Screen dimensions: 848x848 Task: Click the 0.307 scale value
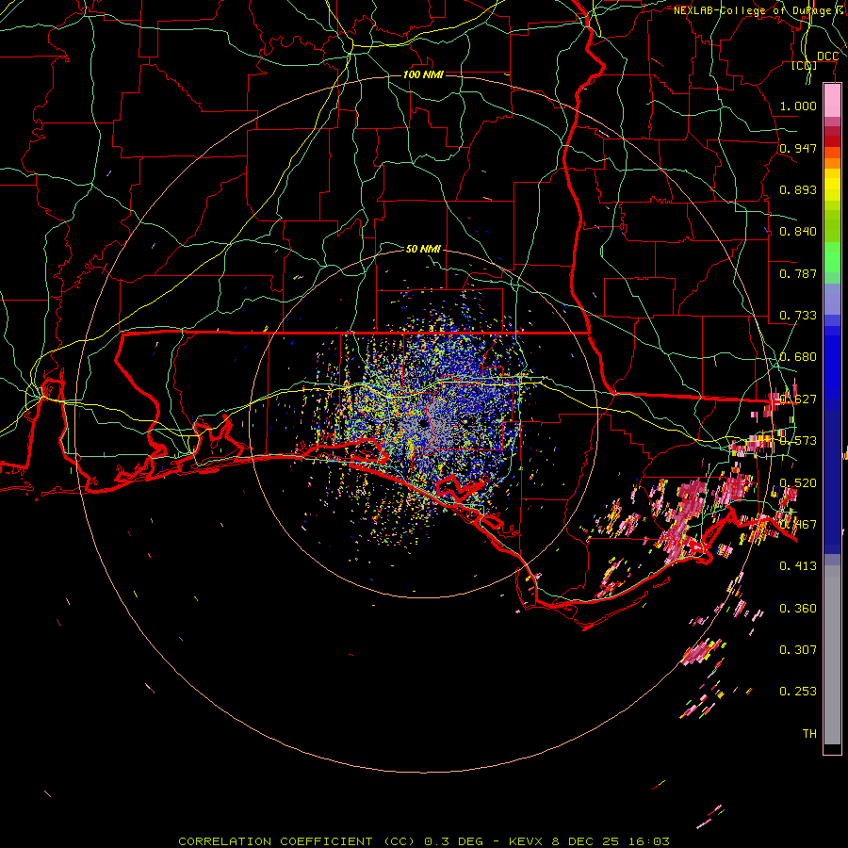pyautogui.click(x=798, y=650)
